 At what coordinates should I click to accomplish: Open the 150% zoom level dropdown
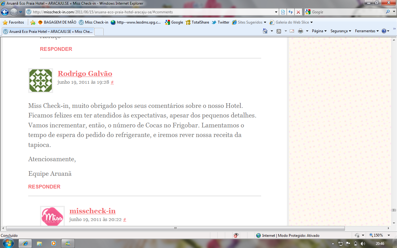[x=389, y=236]
